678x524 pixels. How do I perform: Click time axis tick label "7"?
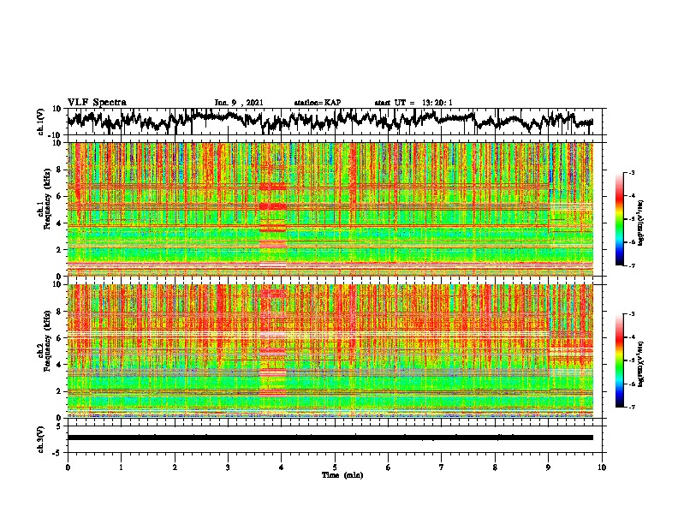pyautogui.click(x=442, y=467)
